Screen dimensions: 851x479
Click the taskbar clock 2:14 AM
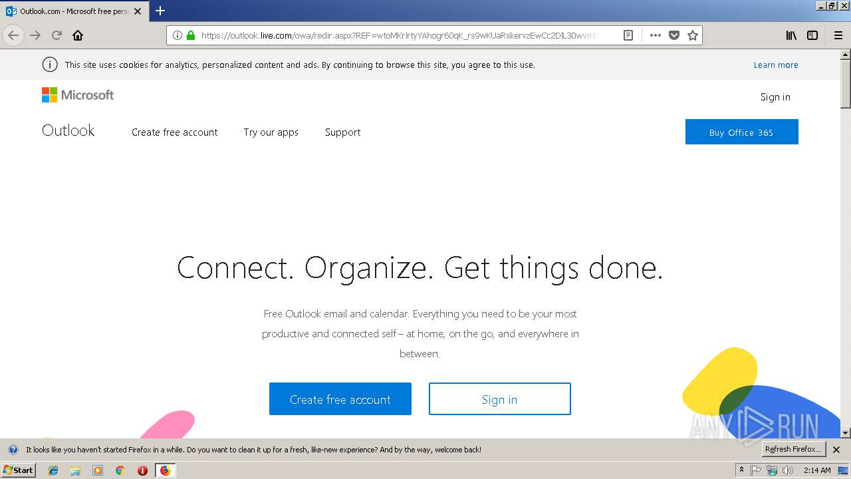[x=817, y=470]
